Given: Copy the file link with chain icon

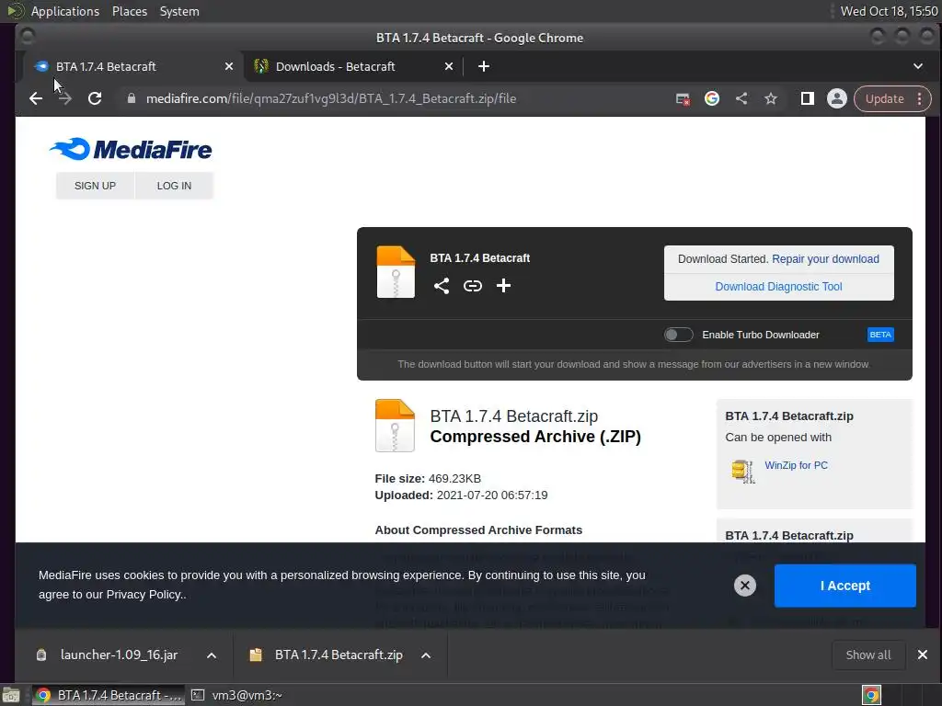Looking at the screenshot, I should pyautogui.click(x=473, y=286).
